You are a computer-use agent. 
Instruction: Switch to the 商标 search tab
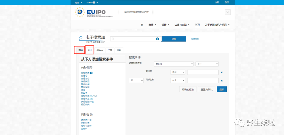click(81, 50)
